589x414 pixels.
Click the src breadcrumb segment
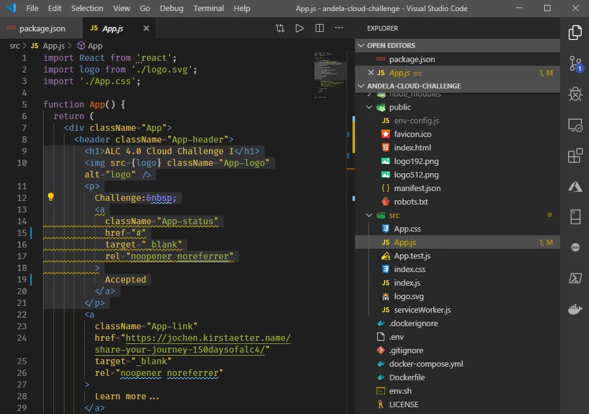pos(15,46)
